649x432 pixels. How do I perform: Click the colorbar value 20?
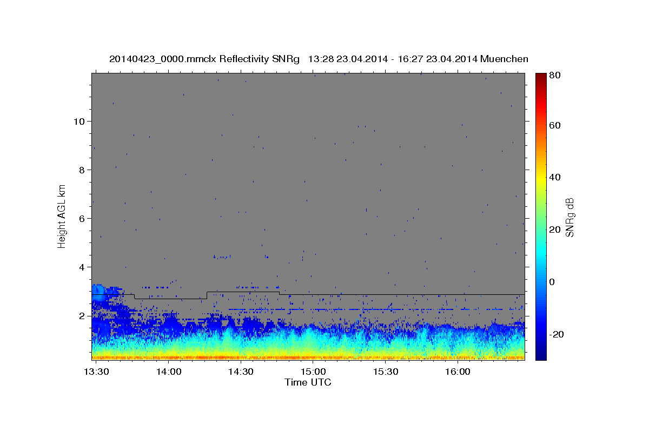556,230
